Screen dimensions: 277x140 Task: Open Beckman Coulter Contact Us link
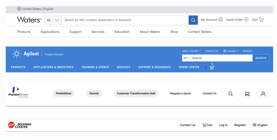(x=188, y=125)
